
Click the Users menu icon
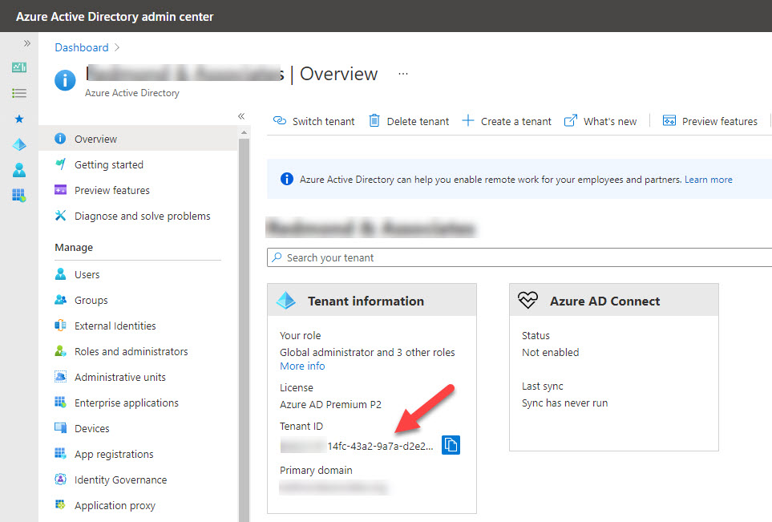point(60,273)
